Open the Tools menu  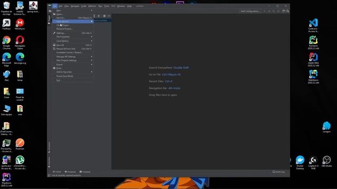click(106, 6)
